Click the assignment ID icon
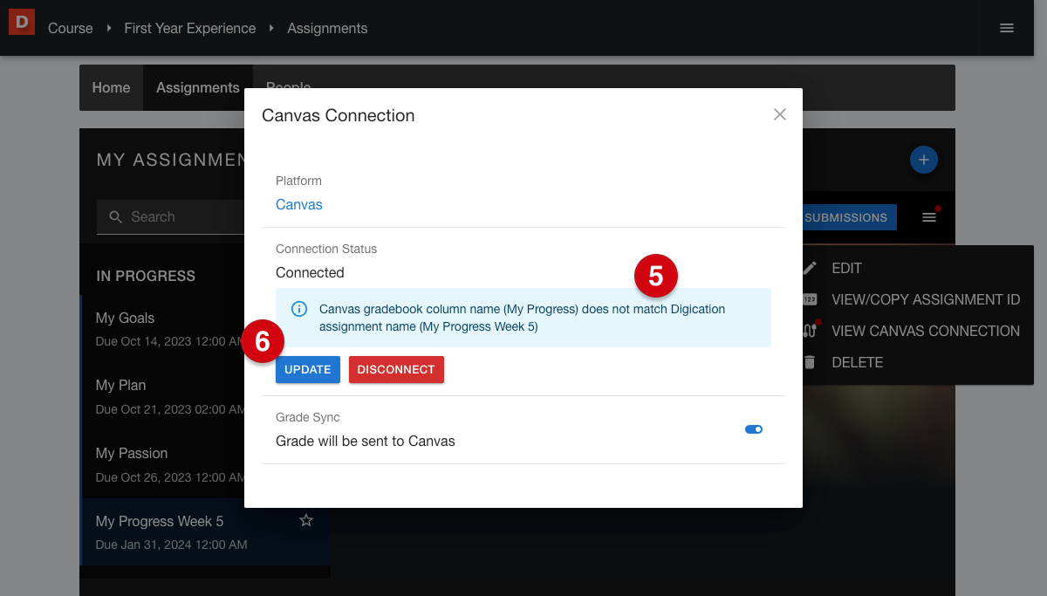Screen dimensions: 1047x596 click(810, 299)
